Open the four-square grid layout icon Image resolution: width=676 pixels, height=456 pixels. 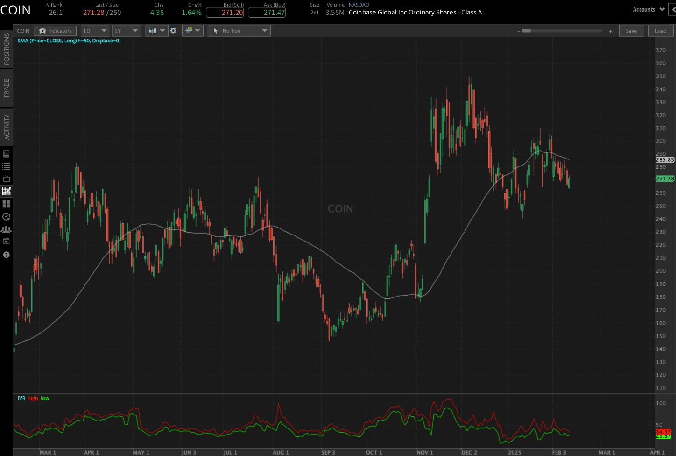click(7, 204)
